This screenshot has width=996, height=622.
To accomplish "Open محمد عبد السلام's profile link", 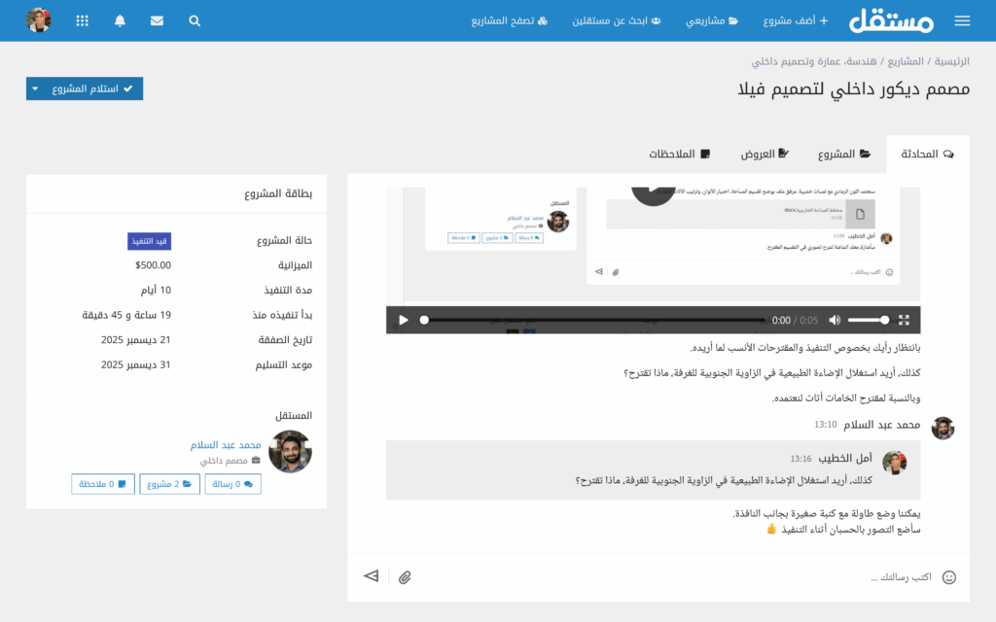I will 226,445.
